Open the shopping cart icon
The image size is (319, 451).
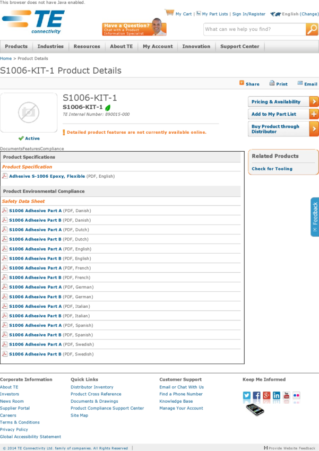pos(169,12)
